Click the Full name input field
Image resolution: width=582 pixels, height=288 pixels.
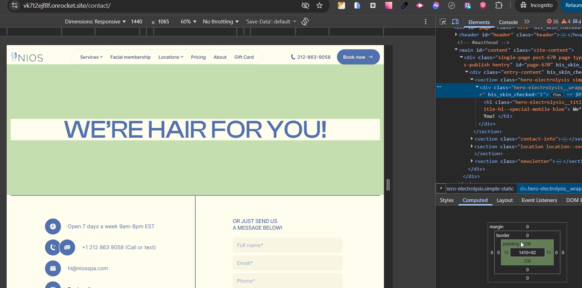coord(287,245)
